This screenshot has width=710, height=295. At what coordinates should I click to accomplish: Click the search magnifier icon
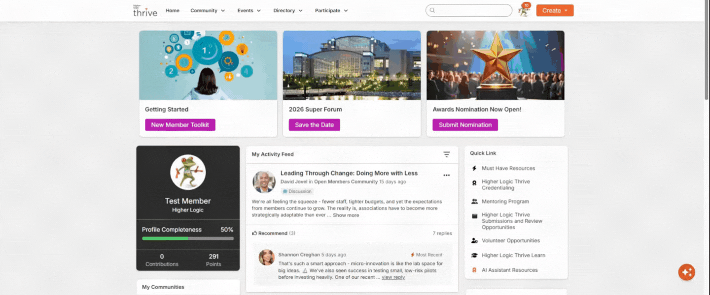(x=432, y=10)
